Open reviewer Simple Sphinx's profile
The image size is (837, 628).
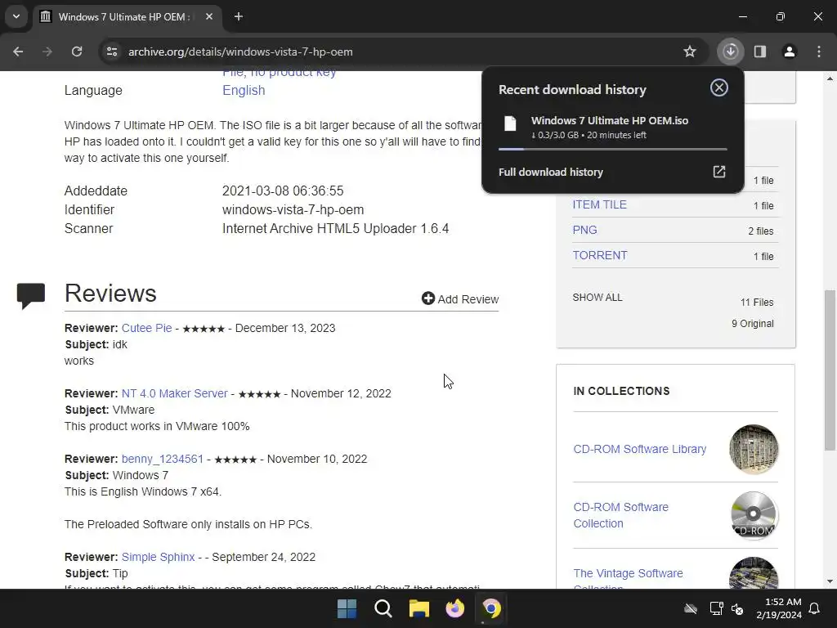tap(158, 557)
